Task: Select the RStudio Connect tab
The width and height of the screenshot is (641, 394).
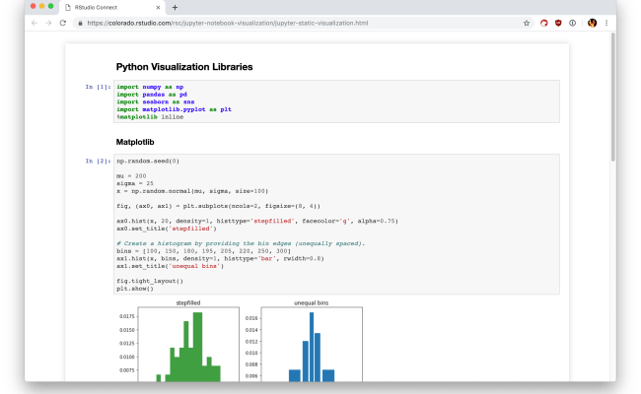Action: pyautogui.click(x=112, y=7)
